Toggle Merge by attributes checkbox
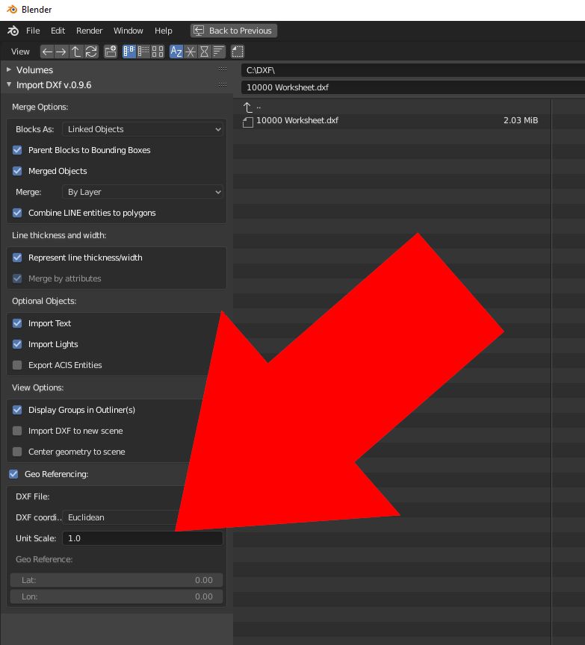The height and width of the screenshot is (645, 585). point(17,279)
